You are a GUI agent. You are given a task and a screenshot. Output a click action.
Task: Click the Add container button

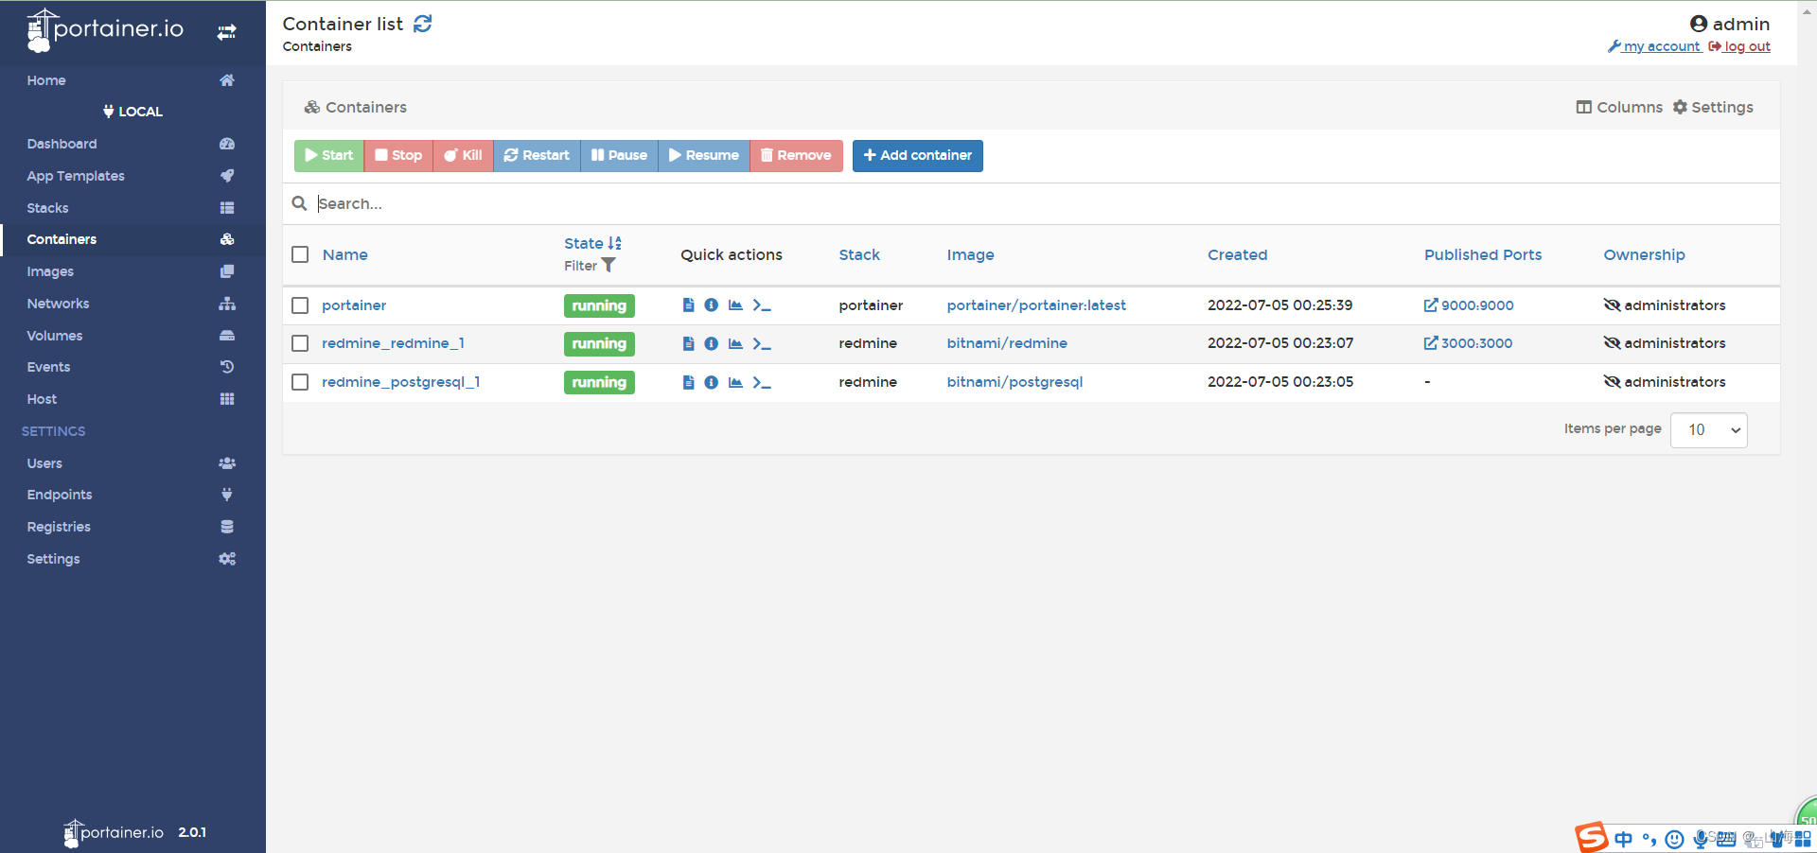tap(918, 155)
